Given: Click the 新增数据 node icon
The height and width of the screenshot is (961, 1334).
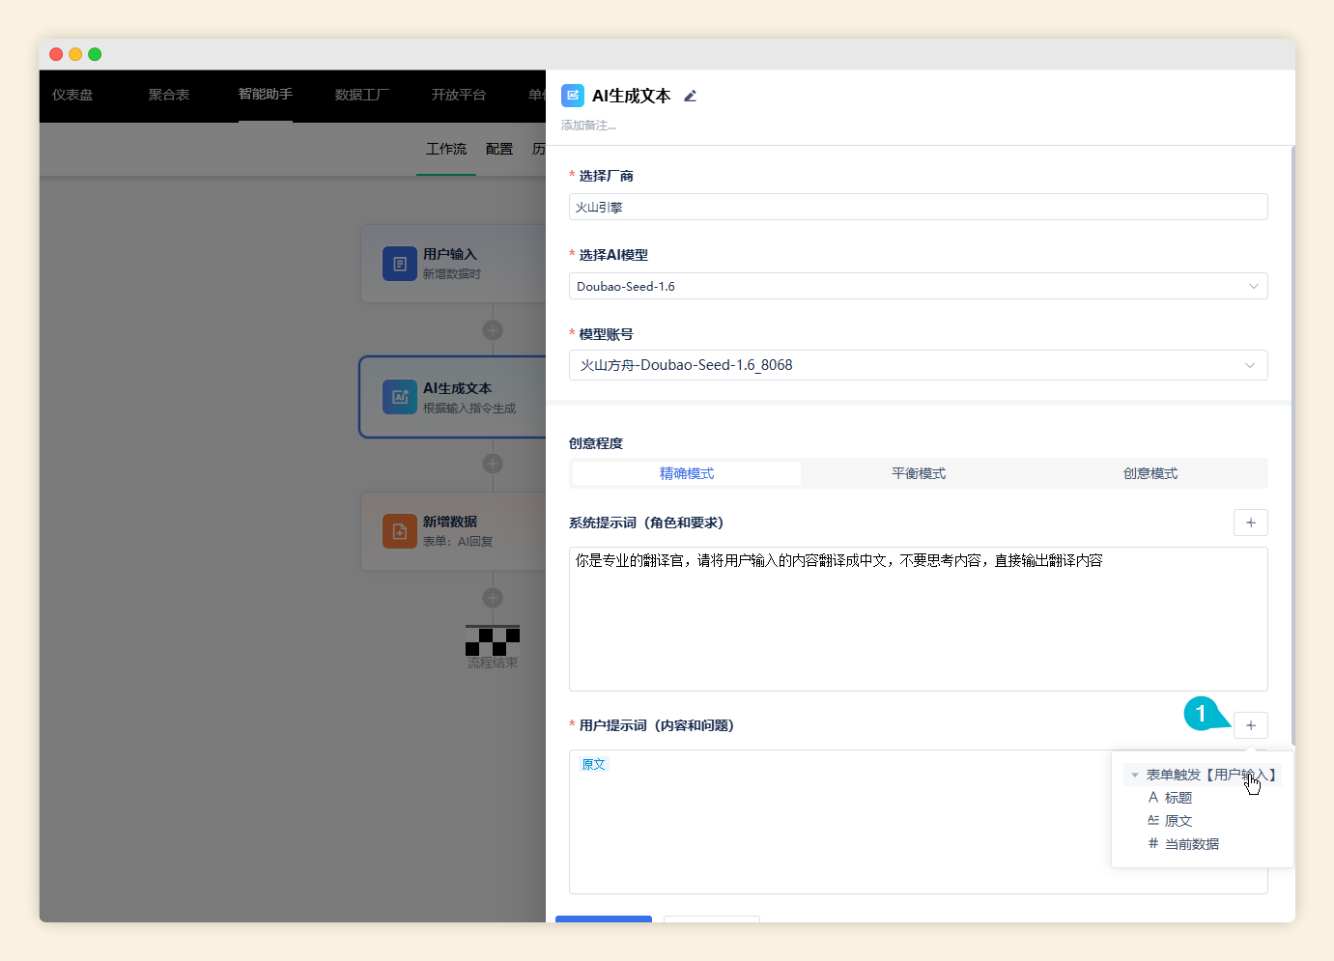Looking at the screenshot, I should pyautogui.click(x=399, y=530).
